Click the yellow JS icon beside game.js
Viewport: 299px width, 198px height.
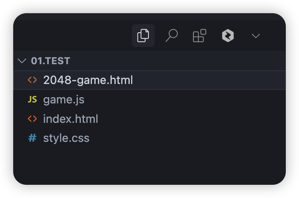pos(32,99)
